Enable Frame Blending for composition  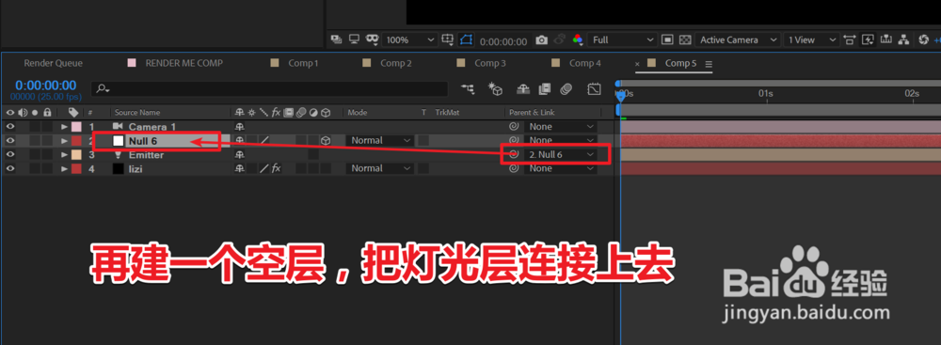[x=544, y=89]
